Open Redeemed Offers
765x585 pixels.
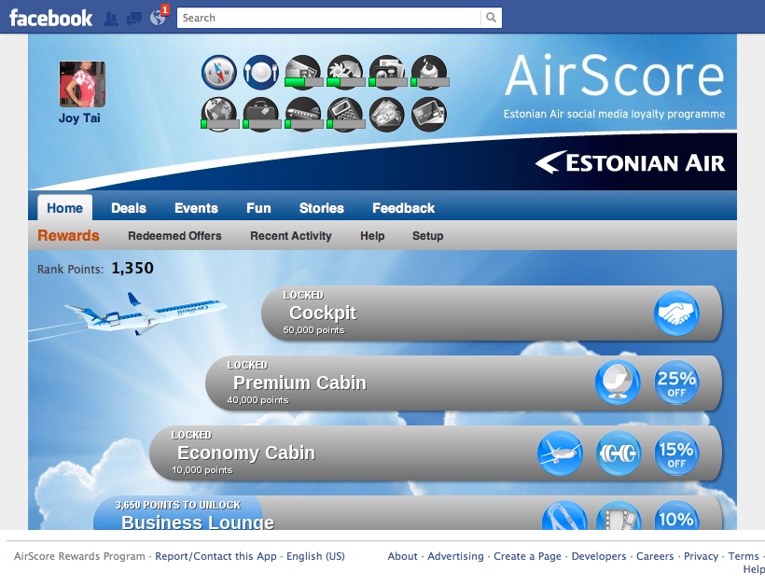(x=174, y=236)
